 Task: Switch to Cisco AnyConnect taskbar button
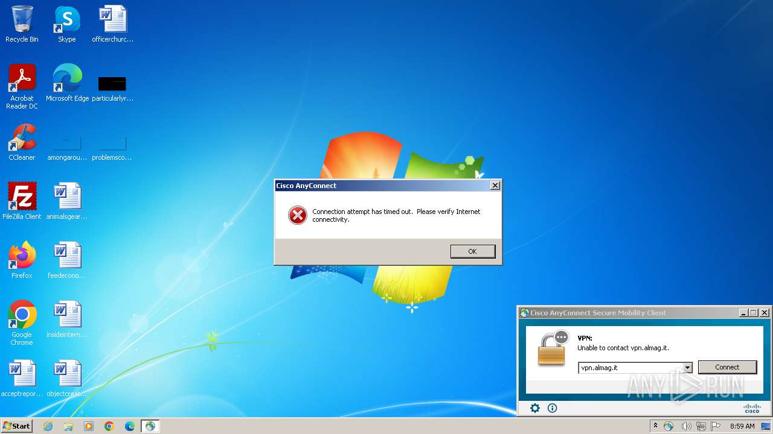[x=150, y=426]
